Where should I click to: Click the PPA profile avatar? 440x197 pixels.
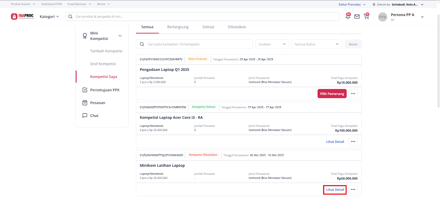coord(383,17)
